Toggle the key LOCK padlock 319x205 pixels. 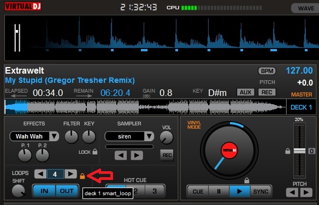(x=95, y=152)
